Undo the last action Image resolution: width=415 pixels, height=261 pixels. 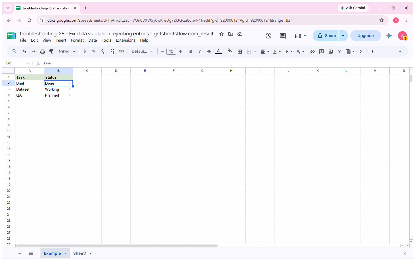24,52
